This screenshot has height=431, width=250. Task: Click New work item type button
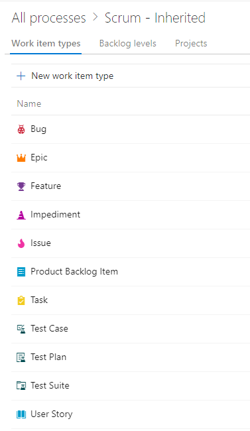[x=65, y=76]
